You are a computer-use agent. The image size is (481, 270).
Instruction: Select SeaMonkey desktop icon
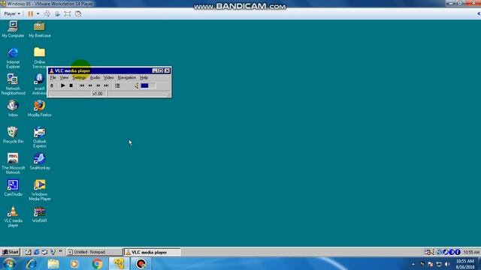40,162
